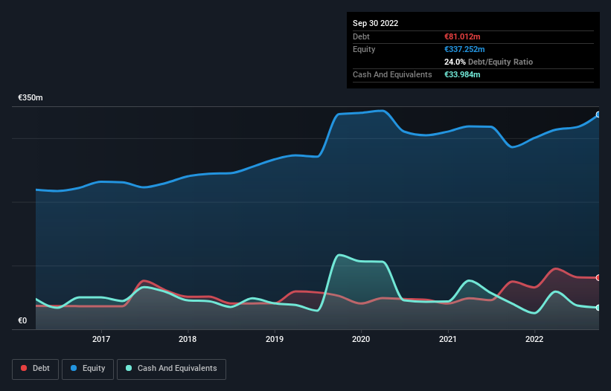Click the 24.0% Debt/Equity Ratio text
The height and width of the screenshot is (391, 611).
coord(488,62)
